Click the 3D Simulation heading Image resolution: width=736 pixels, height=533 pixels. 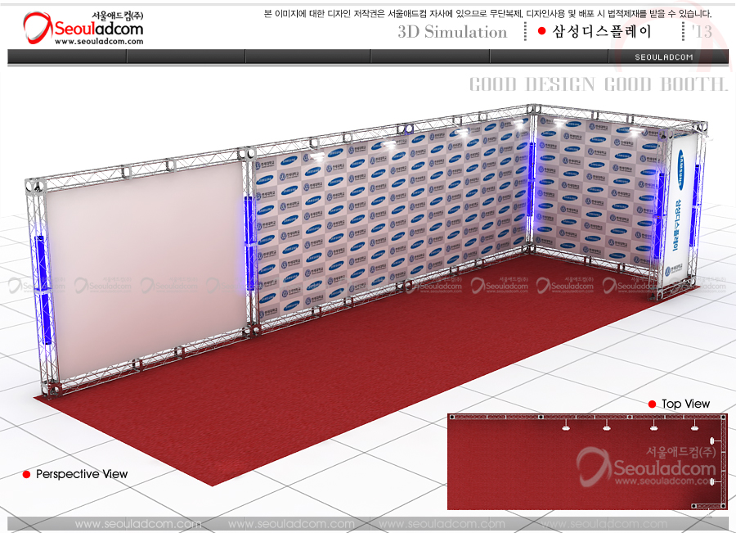coord(452,32)
